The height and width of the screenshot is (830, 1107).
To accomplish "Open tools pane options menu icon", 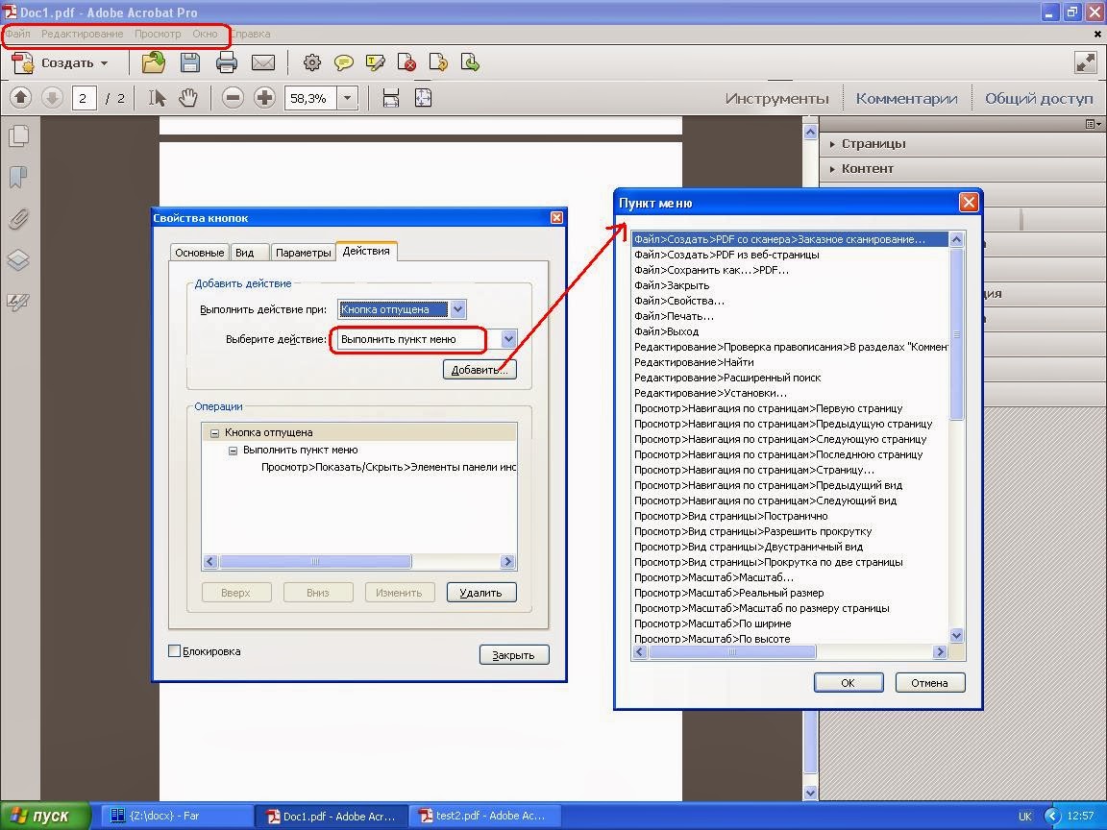I will 1093,124.
